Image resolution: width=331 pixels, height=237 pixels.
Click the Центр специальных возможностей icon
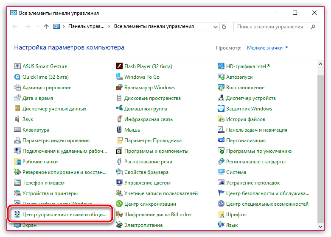tap(221, 204)
